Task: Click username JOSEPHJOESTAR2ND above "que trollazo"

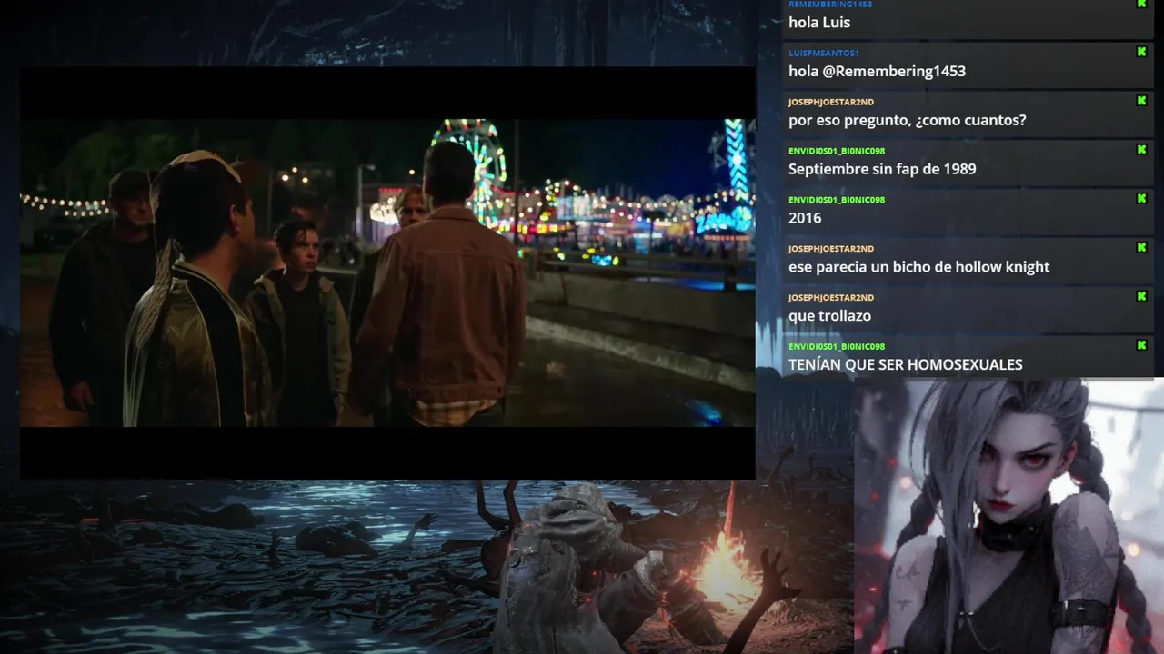Action: pos(831,298)
